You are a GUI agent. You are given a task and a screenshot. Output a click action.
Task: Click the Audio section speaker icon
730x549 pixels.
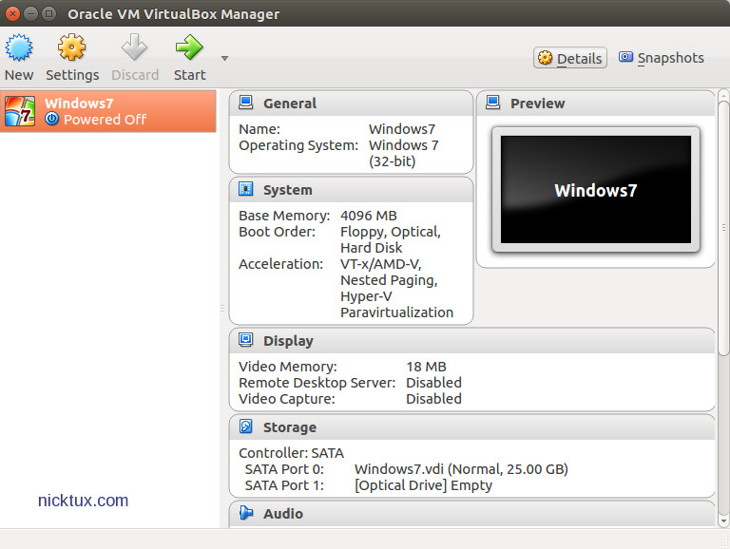pos(246,513)
